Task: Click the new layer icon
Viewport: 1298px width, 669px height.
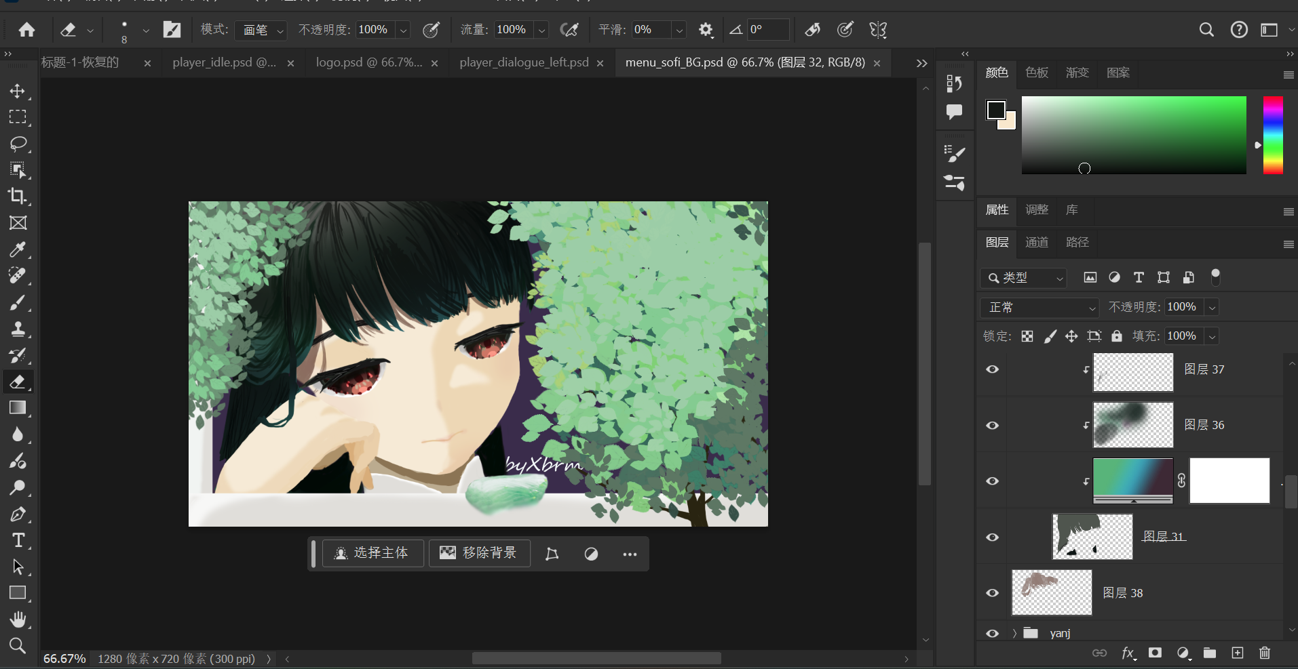Action: (1238, 653)
